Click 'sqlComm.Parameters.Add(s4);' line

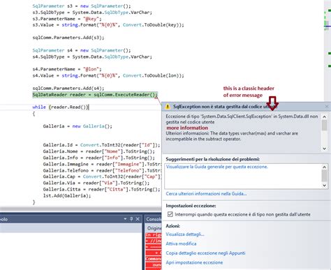(x=68, y=88)
